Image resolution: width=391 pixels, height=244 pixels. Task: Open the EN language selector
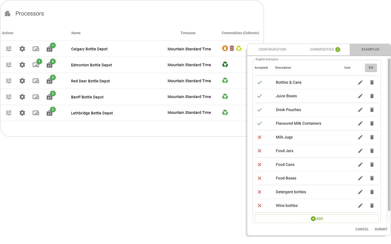click(x=371, y=68)
